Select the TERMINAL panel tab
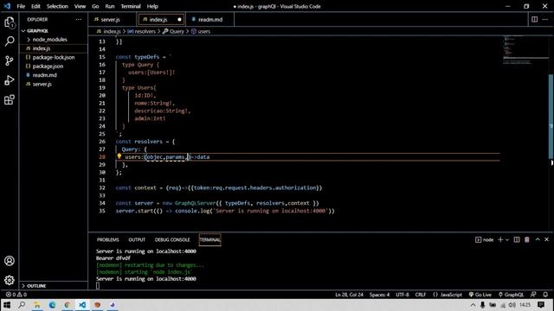This screenshot has width=554, height=311. [x=209, y=239]
